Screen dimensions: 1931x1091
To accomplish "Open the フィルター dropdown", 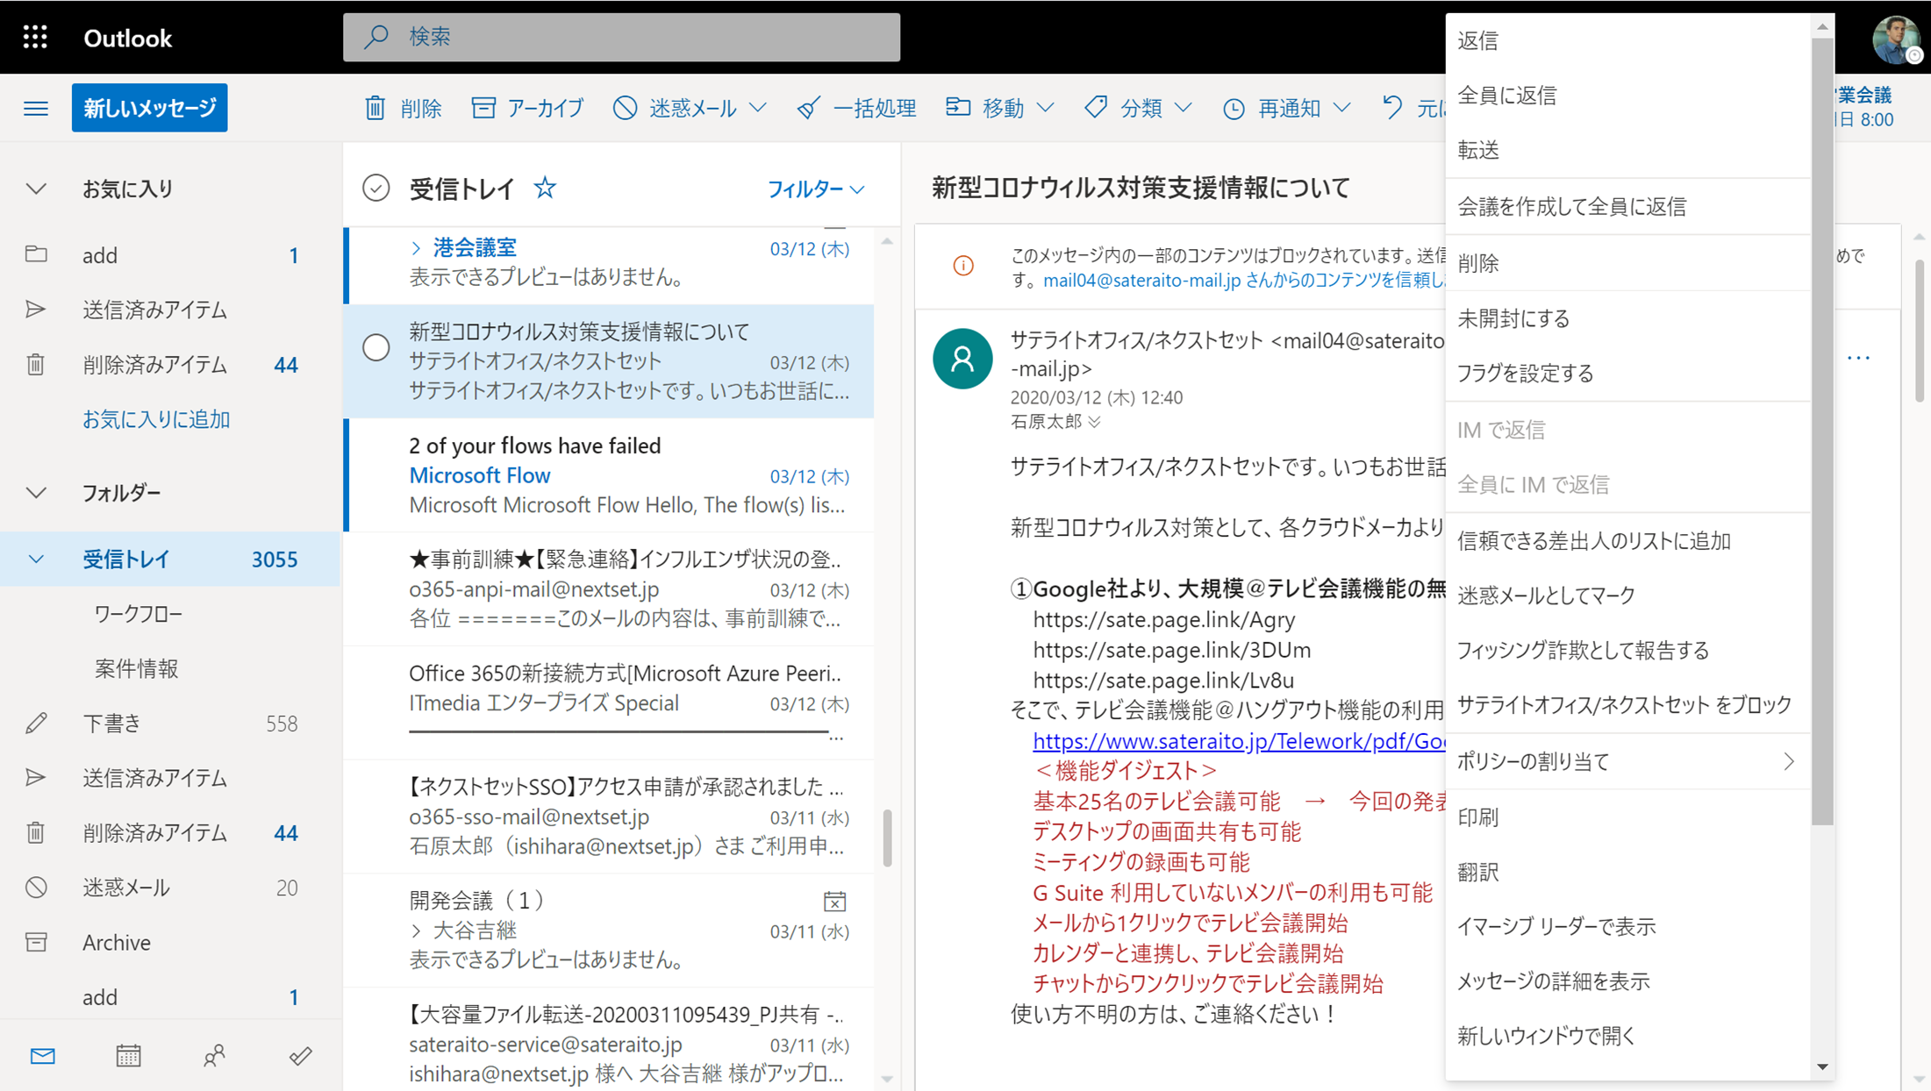I will click(816, 189).
